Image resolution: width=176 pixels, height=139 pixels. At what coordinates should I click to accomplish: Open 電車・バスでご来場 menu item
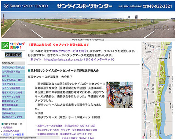click(x=13, y=92)
